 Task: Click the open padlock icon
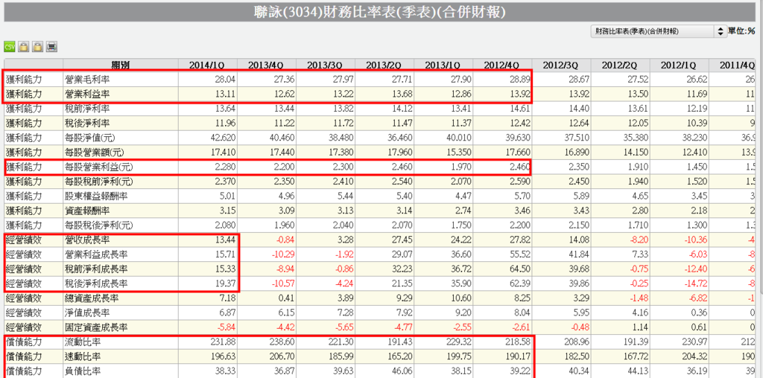(37, 47)
